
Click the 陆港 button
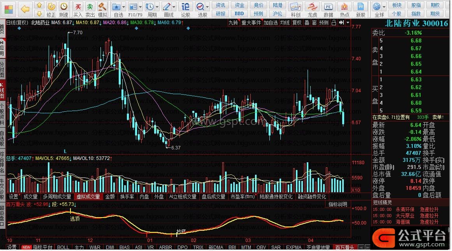click(278, 5)
